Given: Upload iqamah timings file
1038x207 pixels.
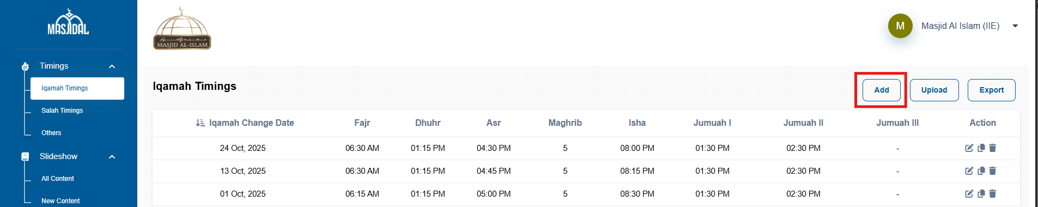Looking at the screenshot, I should click(x=934, y=90).
